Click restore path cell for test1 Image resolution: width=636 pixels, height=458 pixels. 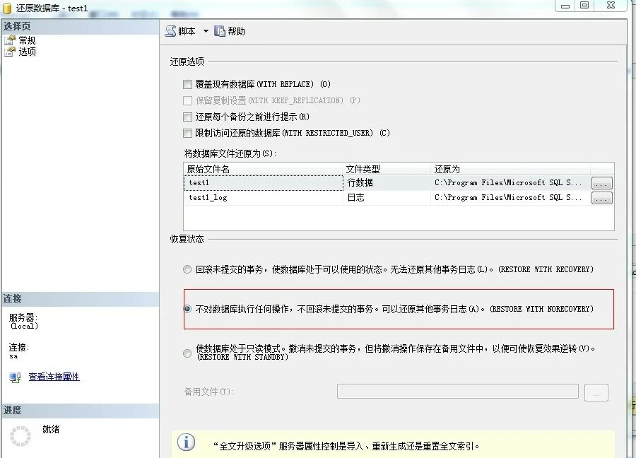(510, 183)
